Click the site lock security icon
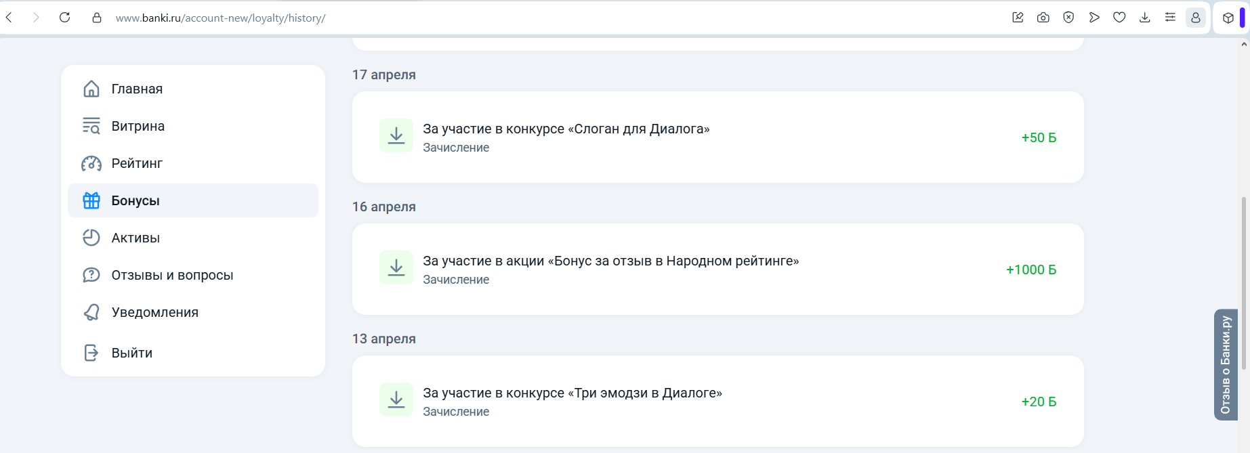 coord(97,18)
